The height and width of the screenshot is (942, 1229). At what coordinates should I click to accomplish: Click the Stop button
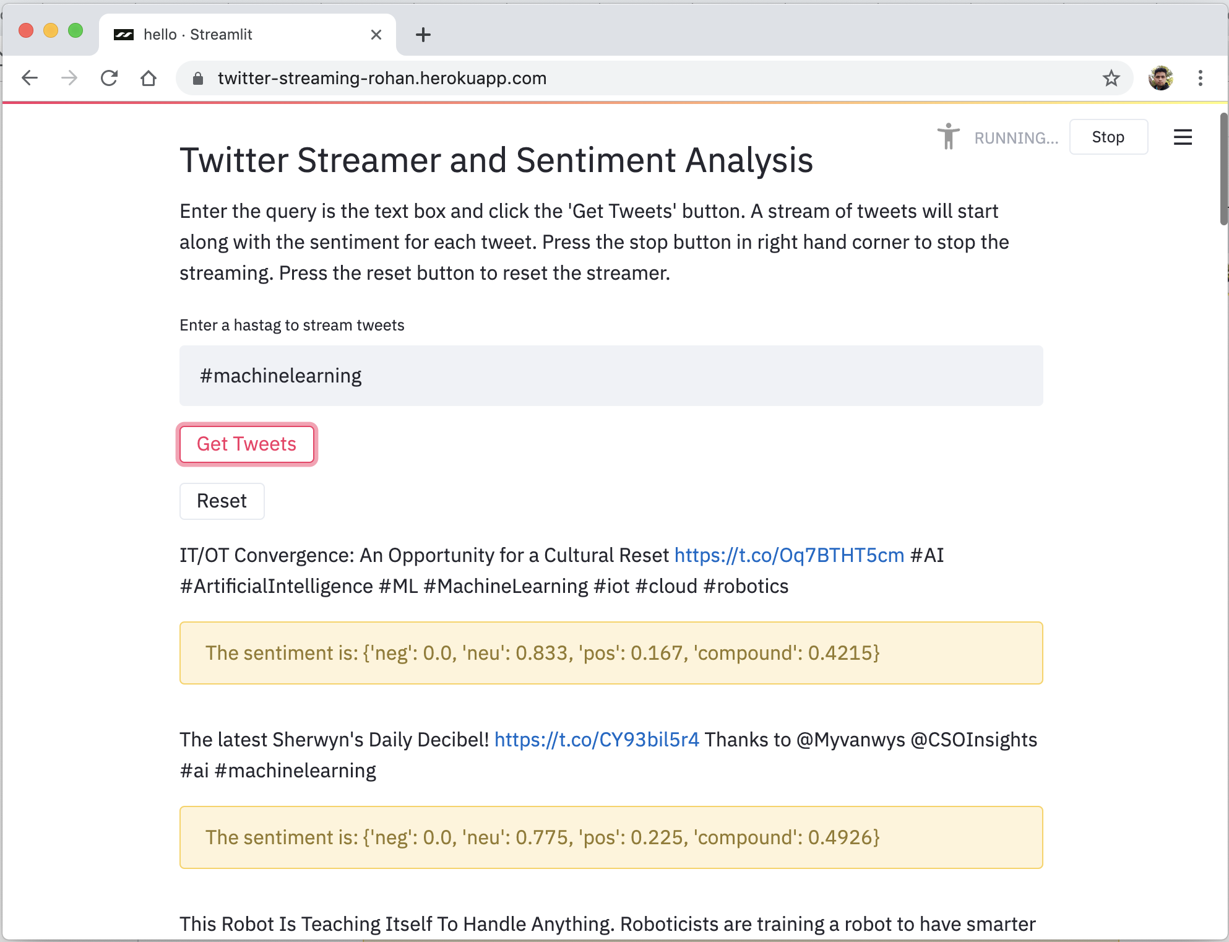[1108, 137]
